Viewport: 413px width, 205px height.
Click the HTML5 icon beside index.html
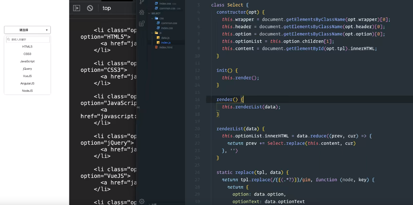(156, 47)
